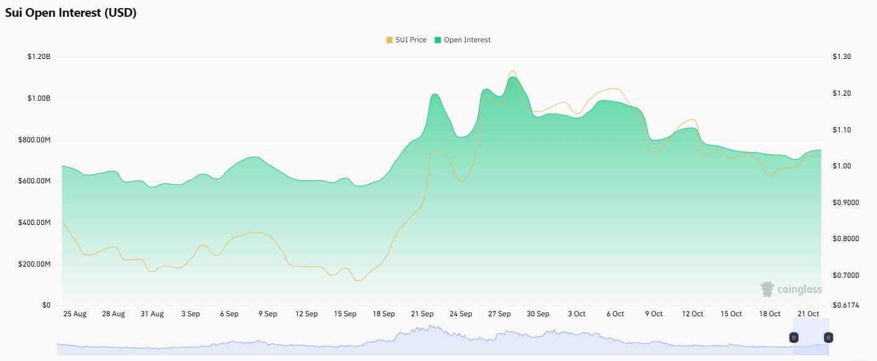This screenshot has height=361, width=877.
Task: Click the 28 Aug date label
Action: pyautogui.click(x=113, y=314)
